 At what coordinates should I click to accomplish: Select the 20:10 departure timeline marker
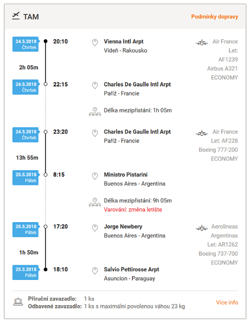[46, 41]
